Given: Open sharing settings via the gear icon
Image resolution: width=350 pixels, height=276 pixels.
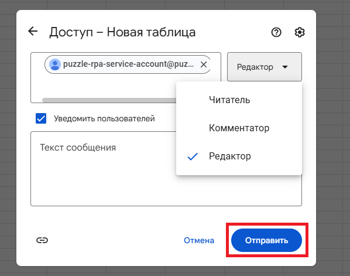Looking at the screenshot, I should pyautogui.click(x=299, y=32).
